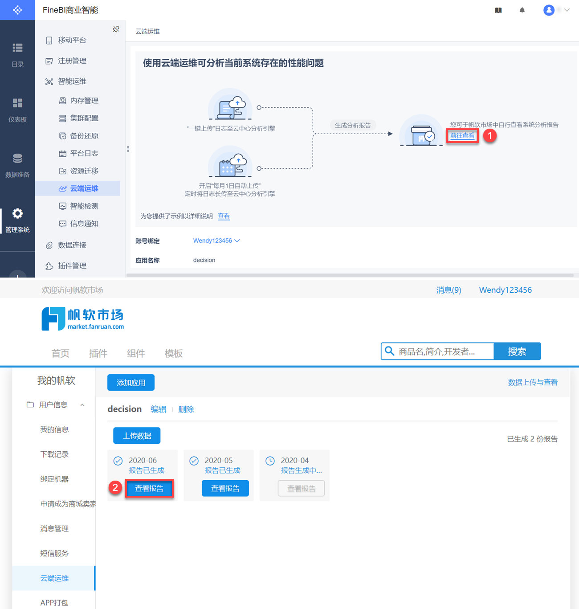Click the 用户信息 folder icon
579x609 pixels.
click(x=30, y=405)
